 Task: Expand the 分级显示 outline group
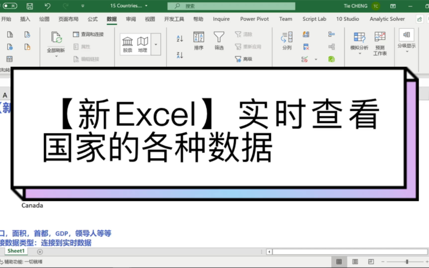pyautogui.click(x=406, y=41)
